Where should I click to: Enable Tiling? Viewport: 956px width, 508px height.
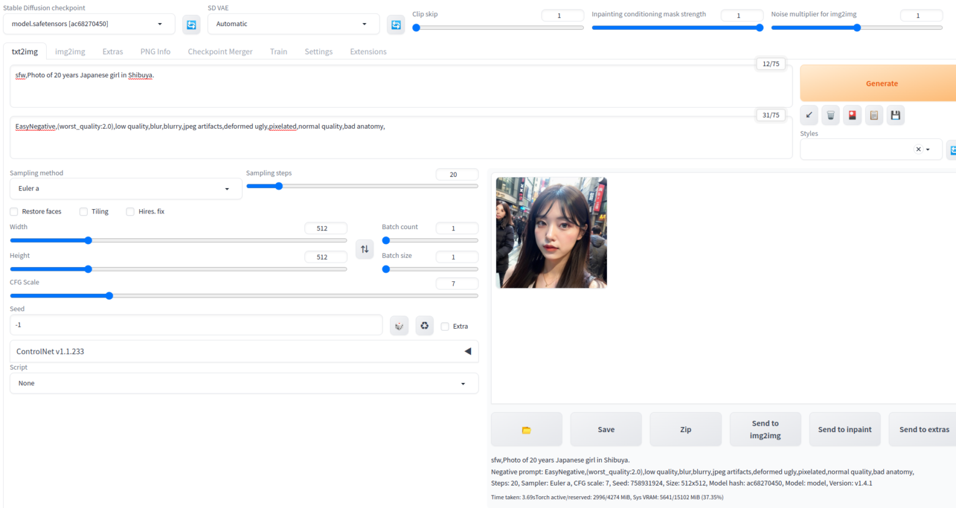(x=83, y=212)
